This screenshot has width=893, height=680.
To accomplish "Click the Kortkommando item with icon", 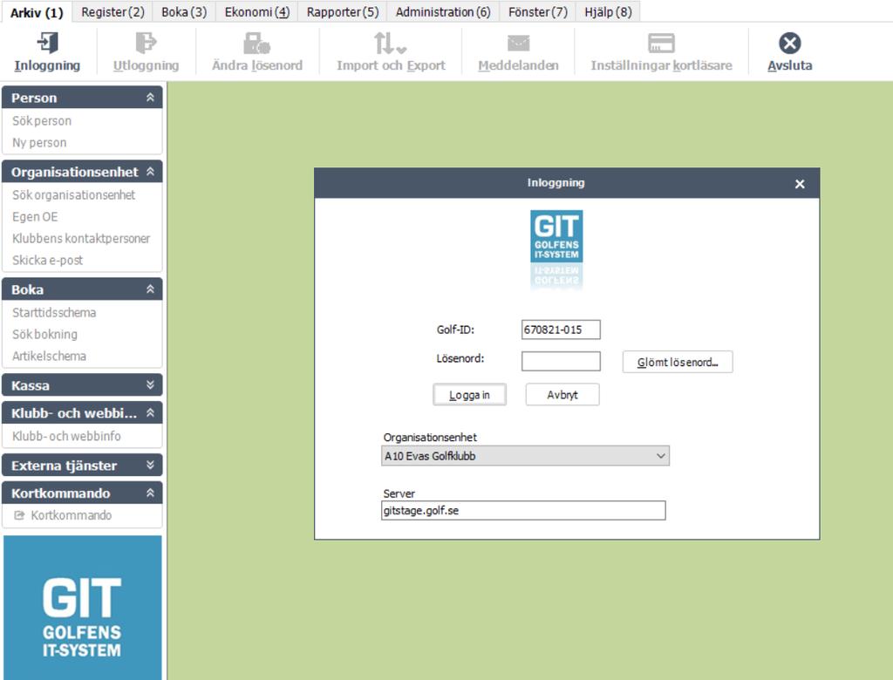I will pos(63,515).
